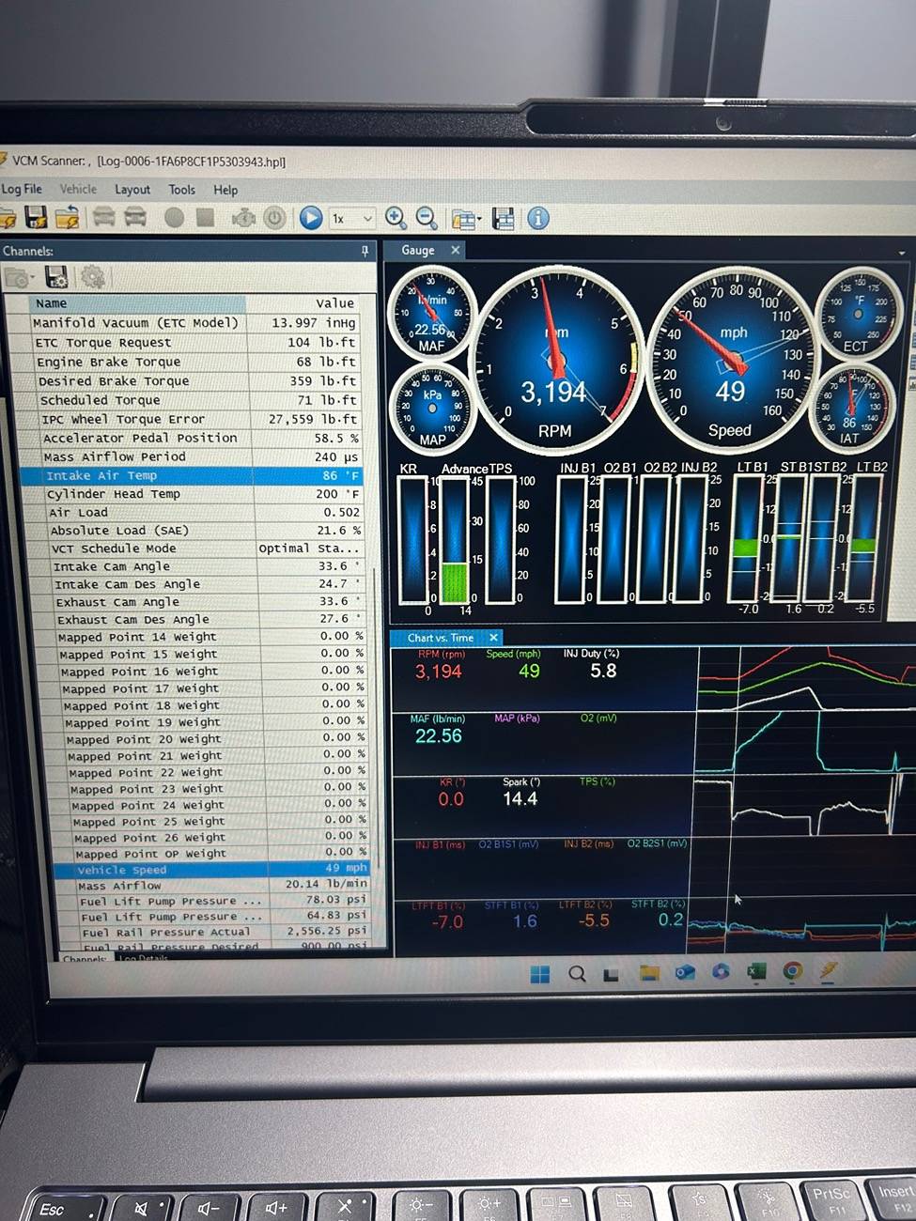
Task: Open the Vehicle menu
Action: click(78, 189)
